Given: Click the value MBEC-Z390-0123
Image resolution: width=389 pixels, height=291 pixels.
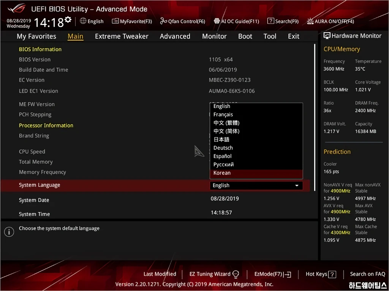Looking at the screenshot, I should (230, 80).
